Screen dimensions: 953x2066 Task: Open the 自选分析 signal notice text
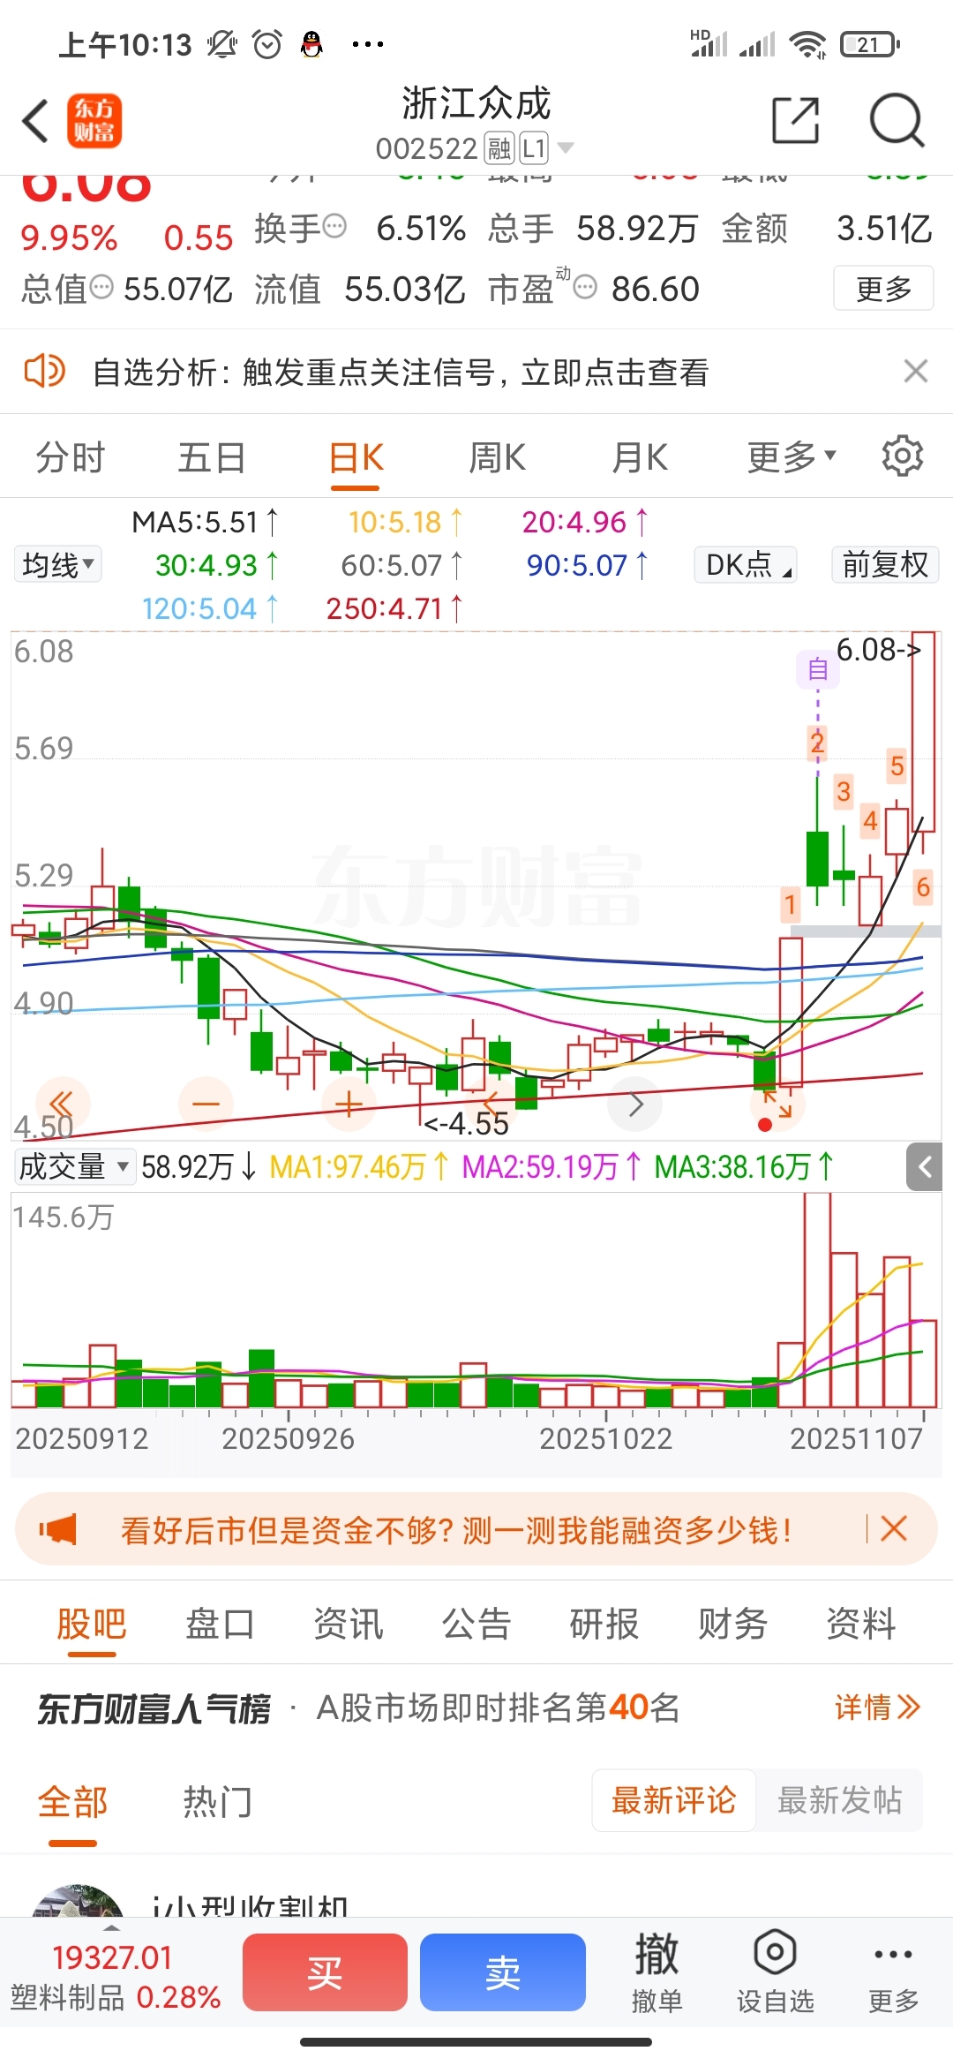tap(401, 372)
